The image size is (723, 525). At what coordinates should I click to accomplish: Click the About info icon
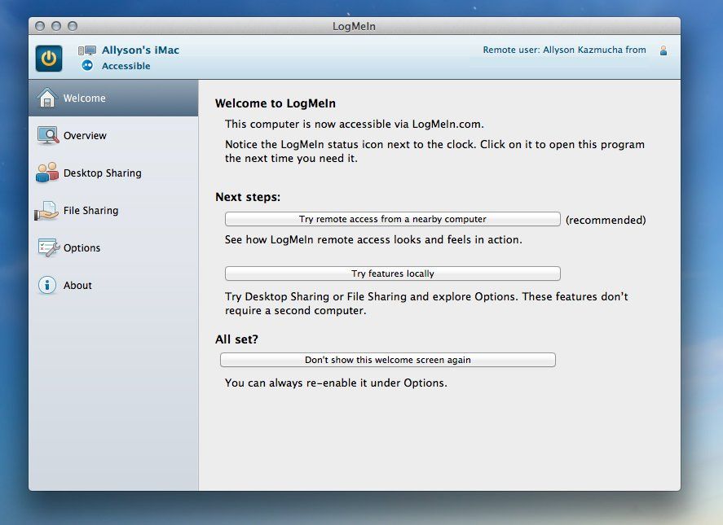[x=46, y=285]
